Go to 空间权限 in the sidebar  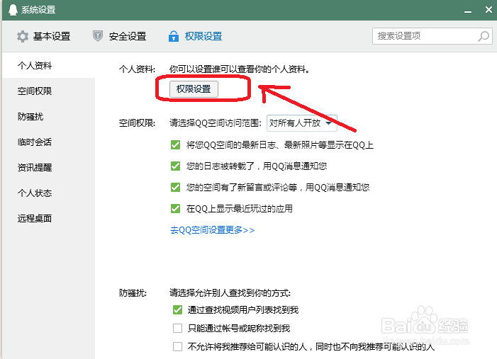(35, 91)
